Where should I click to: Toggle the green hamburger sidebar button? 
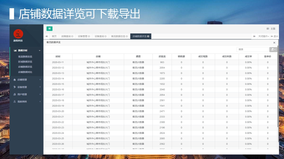pyautogui.click(x=49, y=29)
